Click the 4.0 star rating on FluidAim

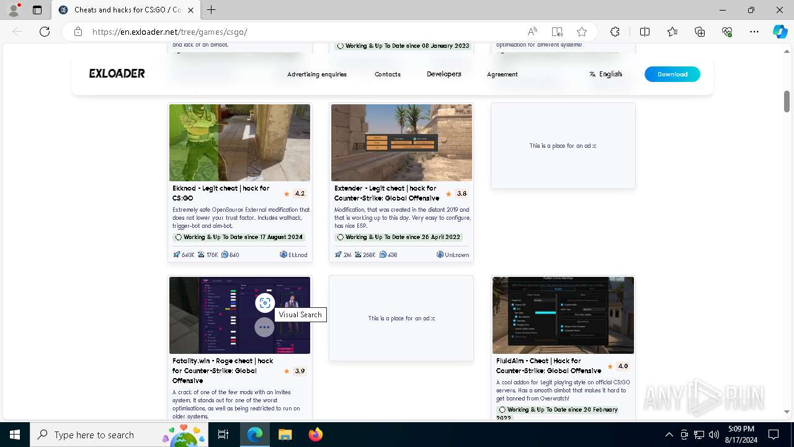[x=618, y=366]
